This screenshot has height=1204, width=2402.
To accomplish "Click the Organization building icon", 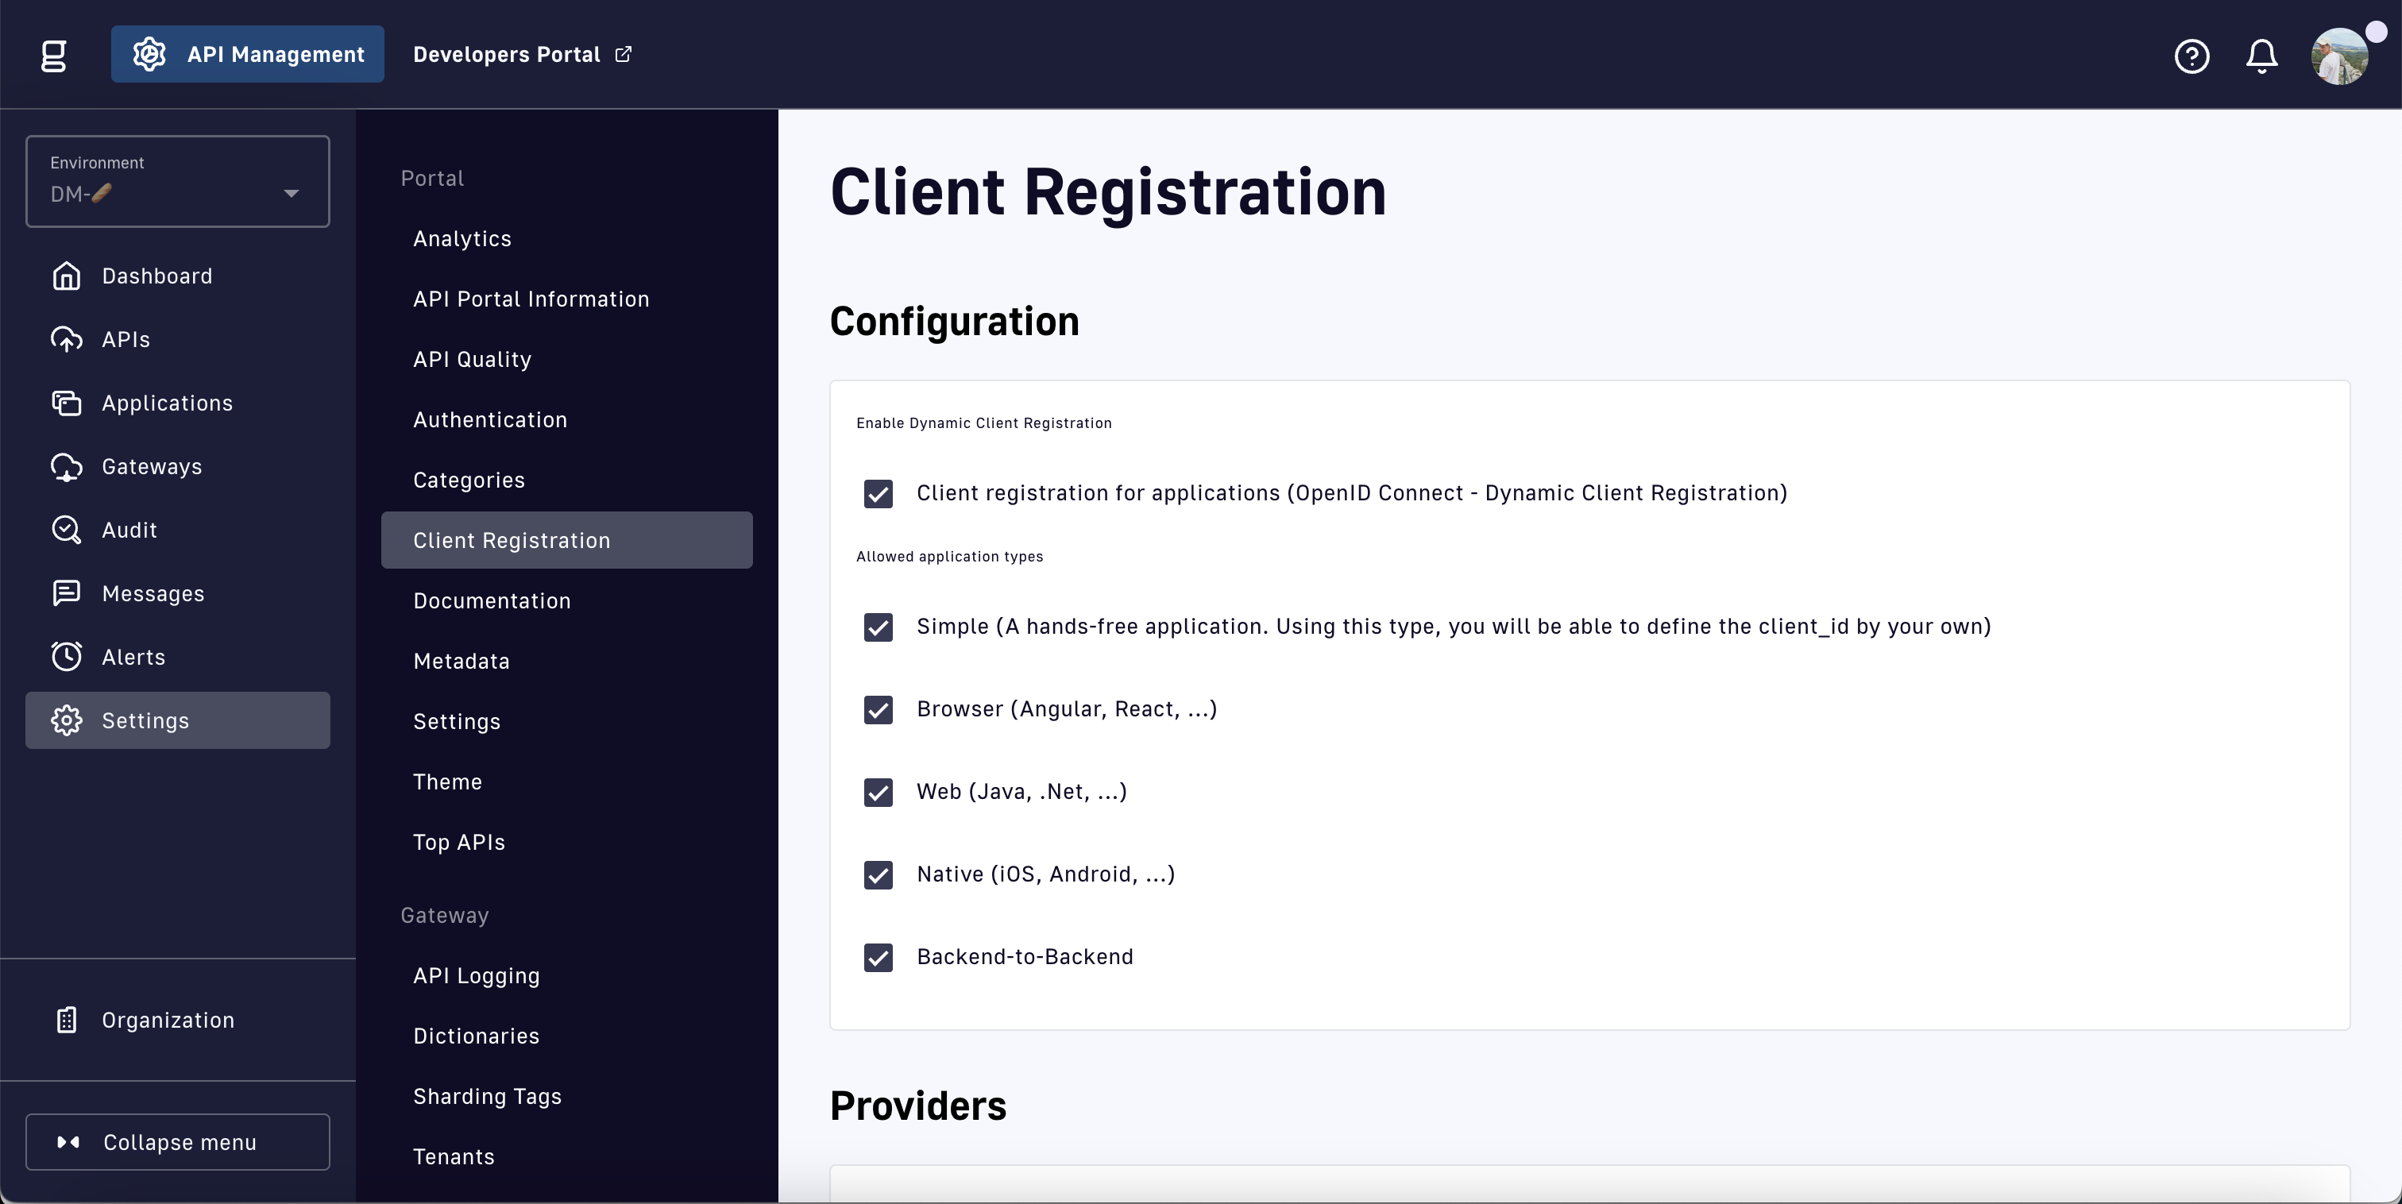I will click(x=66, y=1019).
